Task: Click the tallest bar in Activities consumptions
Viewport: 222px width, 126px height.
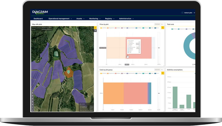Action: [175, 98]
